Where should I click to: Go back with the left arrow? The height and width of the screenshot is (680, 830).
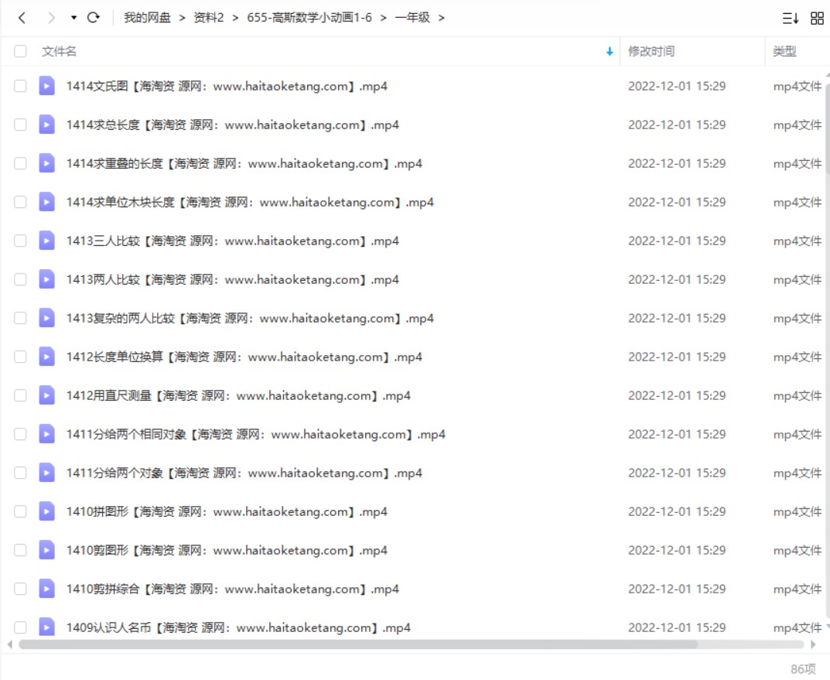22,18
